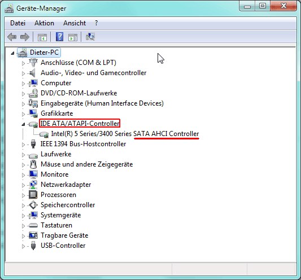Click the Forward arrow toolbar icon

point(25,37)
